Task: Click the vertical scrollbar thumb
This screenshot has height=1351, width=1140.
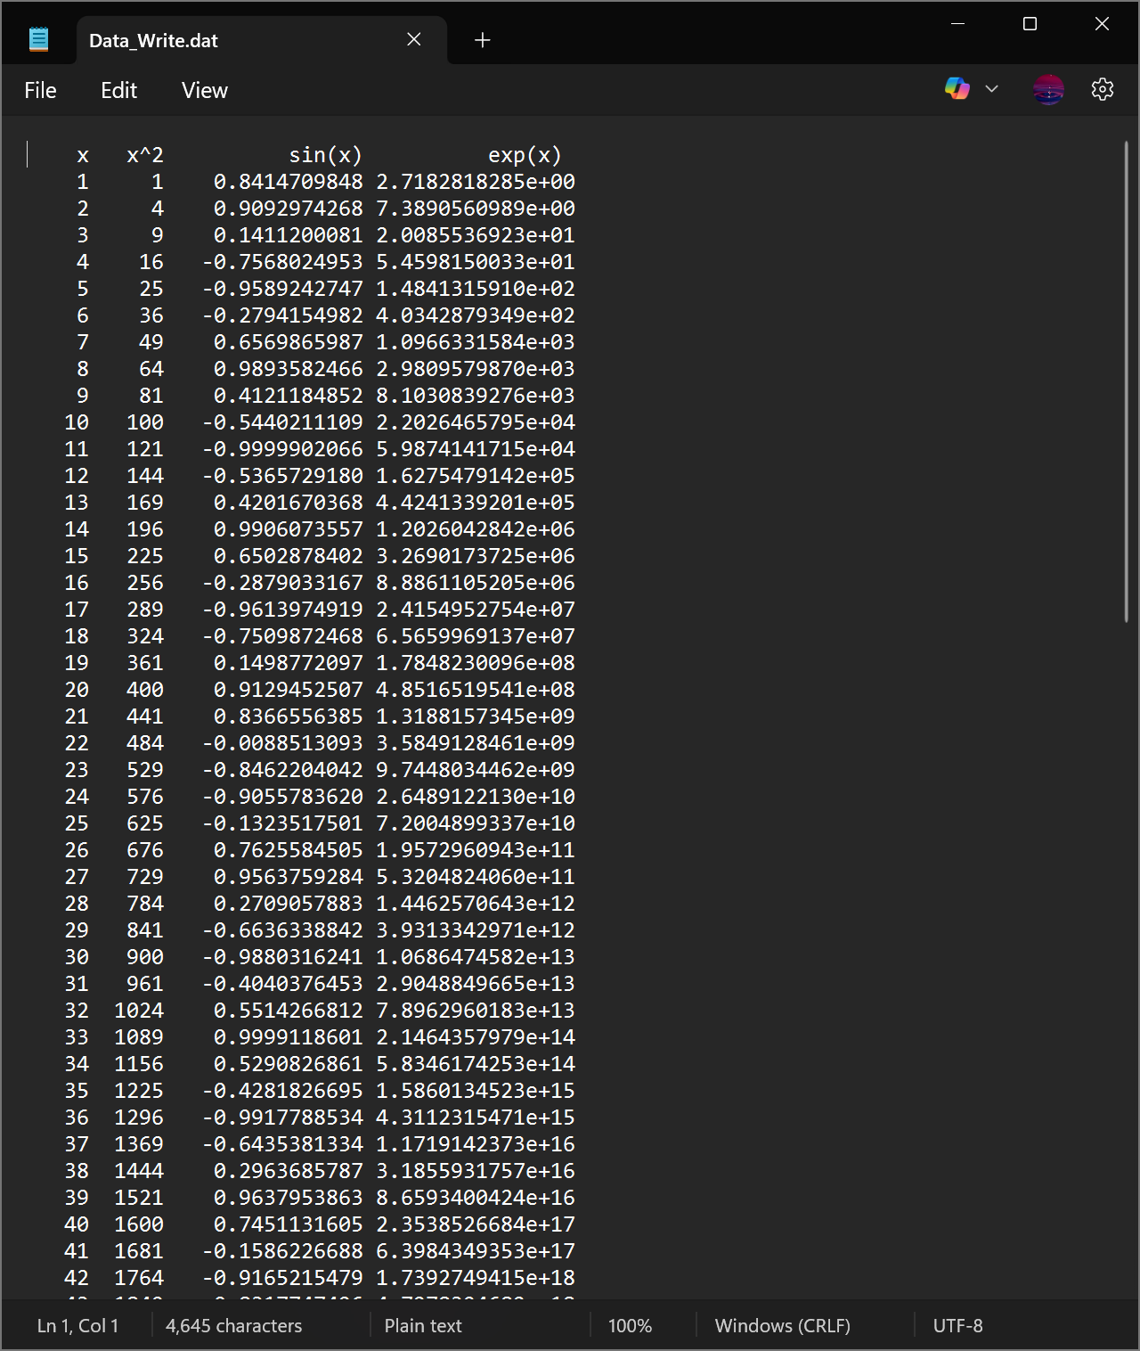Action: point(1126,383)
